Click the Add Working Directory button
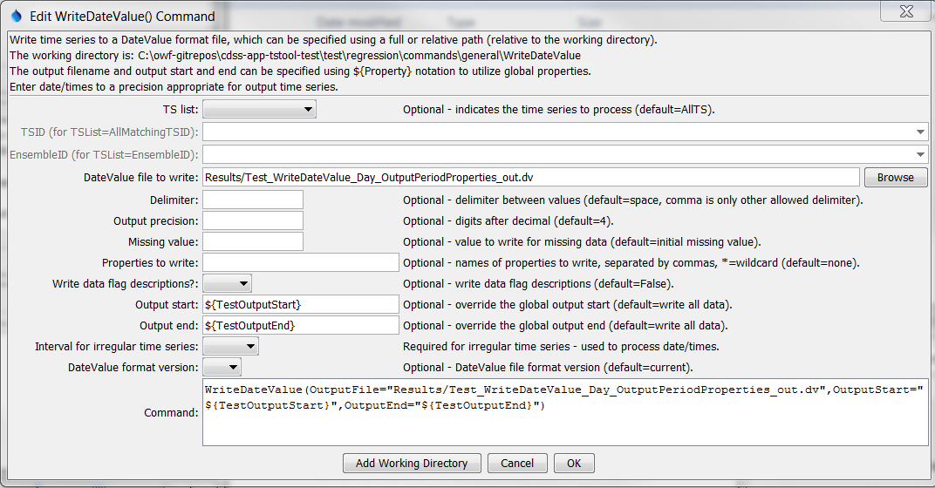 [412, 463]
